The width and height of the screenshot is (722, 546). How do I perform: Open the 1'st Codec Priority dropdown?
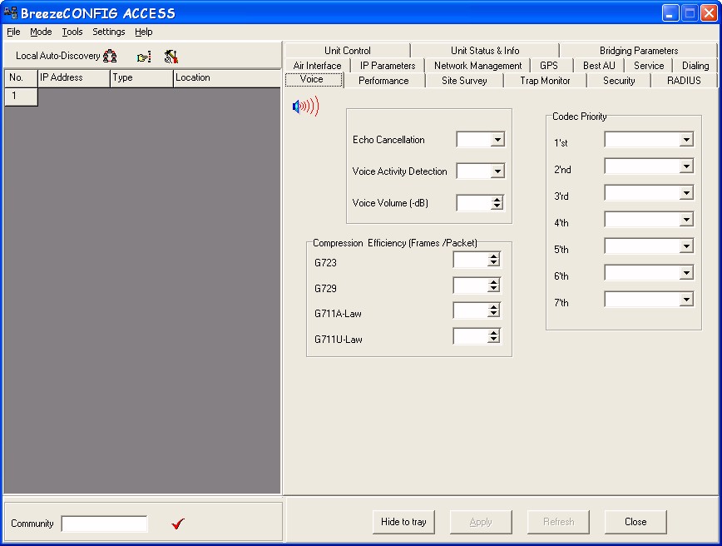point(686,140)
